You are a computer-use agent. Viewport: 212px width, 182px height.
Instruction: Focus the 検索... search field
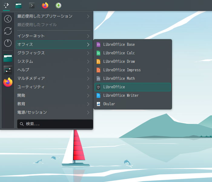coord(55,124)
